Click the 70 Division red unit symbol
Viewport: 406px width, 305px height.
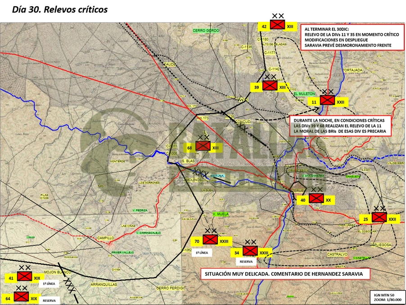coord(210,239)
